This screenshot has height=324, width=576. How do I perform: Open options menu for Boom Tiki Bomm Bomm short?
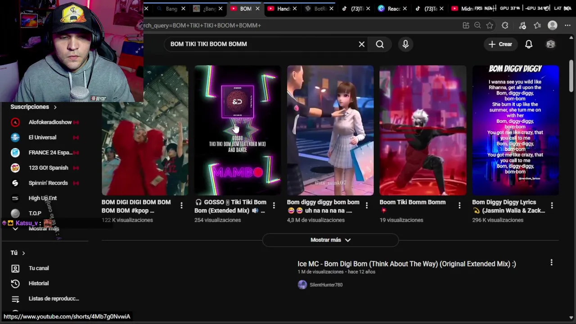tap(459, 206)
